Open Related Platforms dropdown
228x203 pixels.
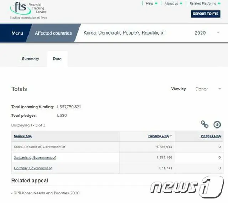(205, 4)
